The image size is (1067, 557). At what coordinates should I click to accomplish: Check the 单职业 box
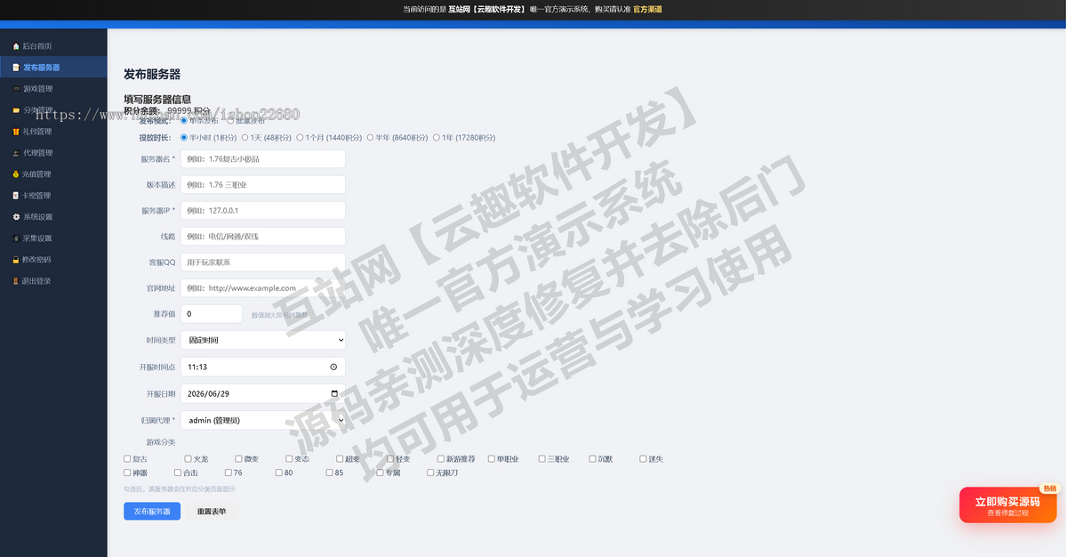(492, 459)
